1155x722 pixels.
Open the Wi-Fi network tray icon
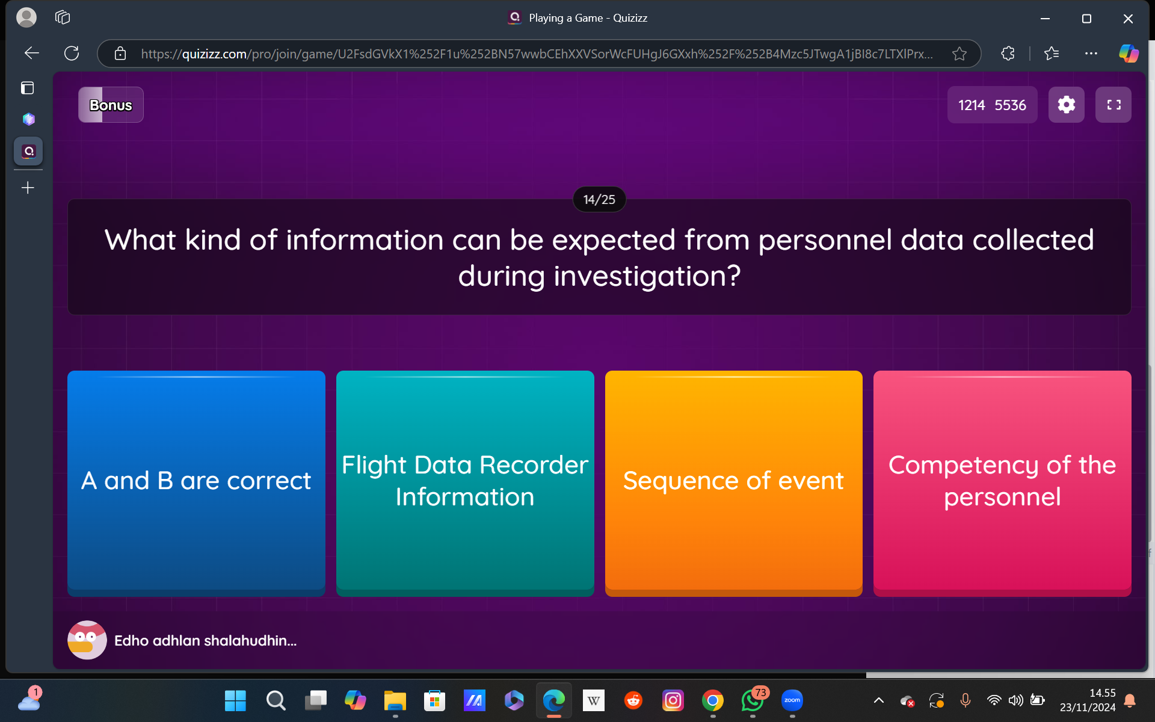[x=994, y=700]
